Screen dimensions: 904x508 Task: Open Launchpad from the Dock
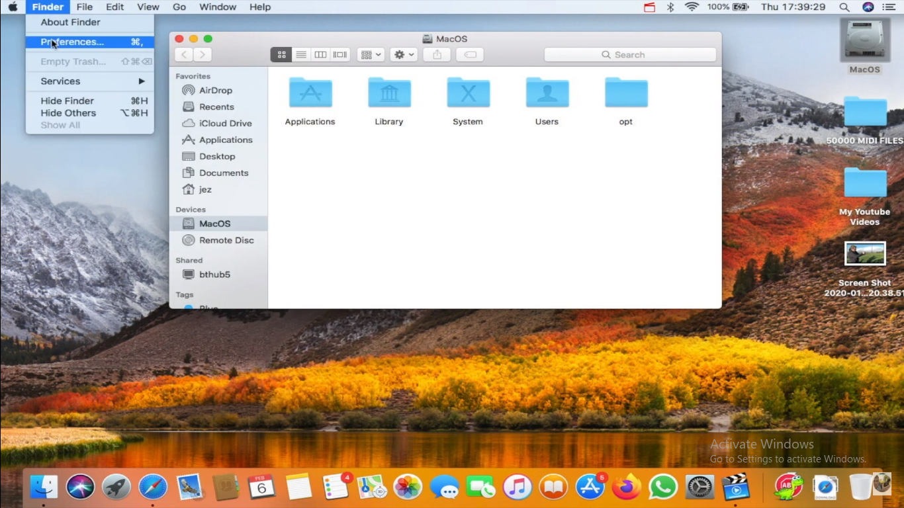pos(116,487)
